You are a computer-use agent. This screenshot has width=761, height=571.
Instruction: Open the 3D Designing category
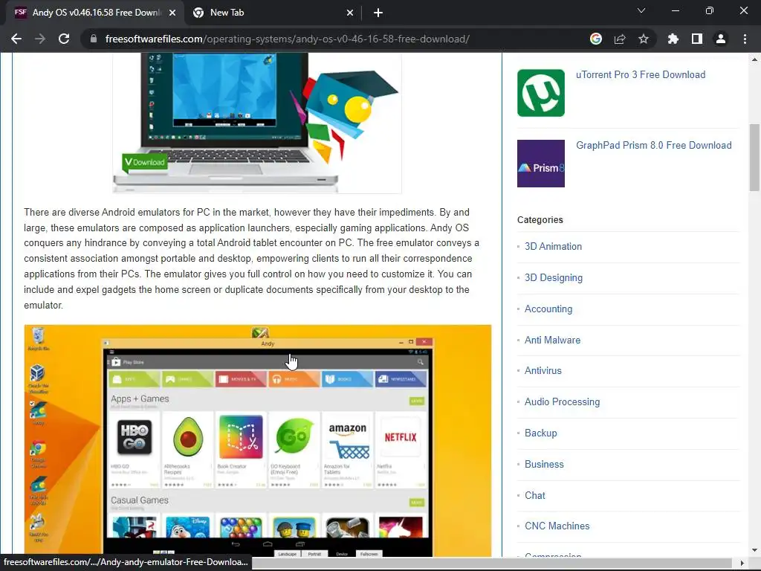pos(553,278)
